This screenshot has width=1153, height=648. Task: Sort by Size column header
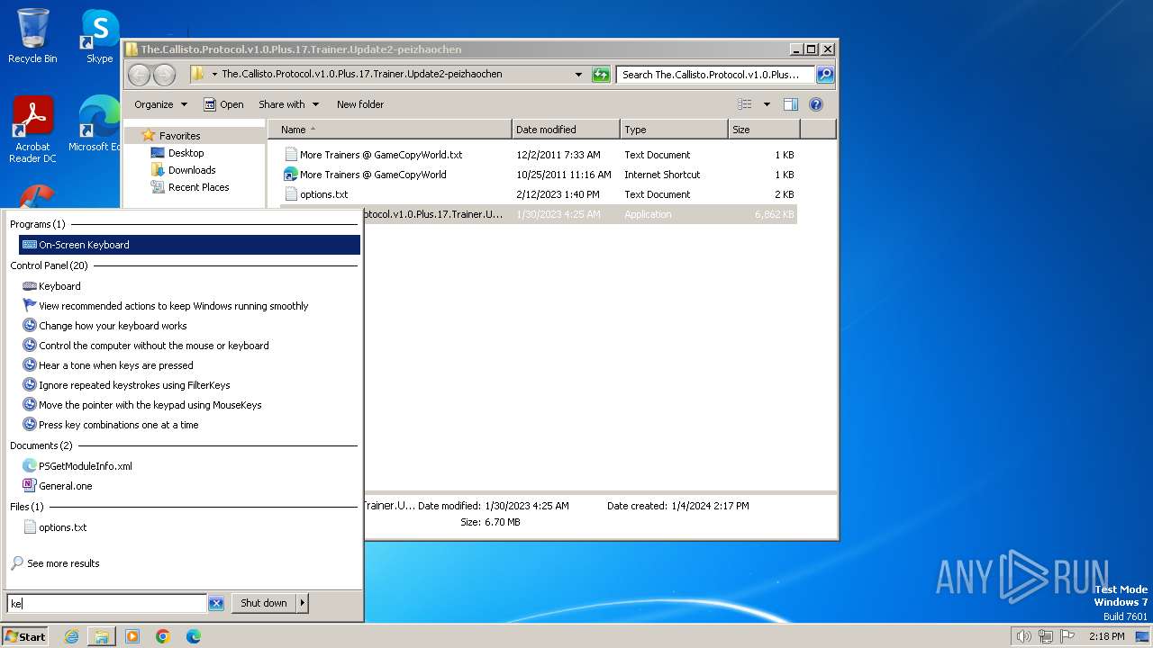tap(764, 130)
